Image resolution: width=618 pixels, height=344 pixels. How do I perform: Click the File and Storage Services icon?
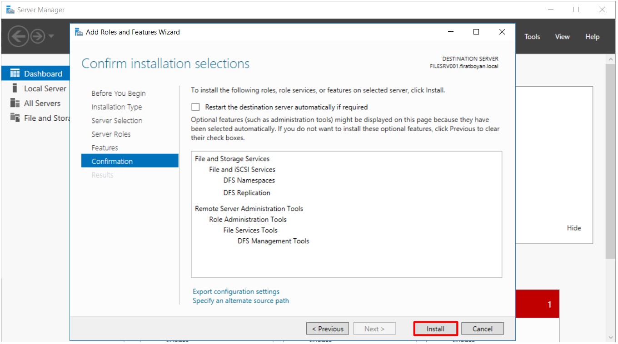(15, 118)
